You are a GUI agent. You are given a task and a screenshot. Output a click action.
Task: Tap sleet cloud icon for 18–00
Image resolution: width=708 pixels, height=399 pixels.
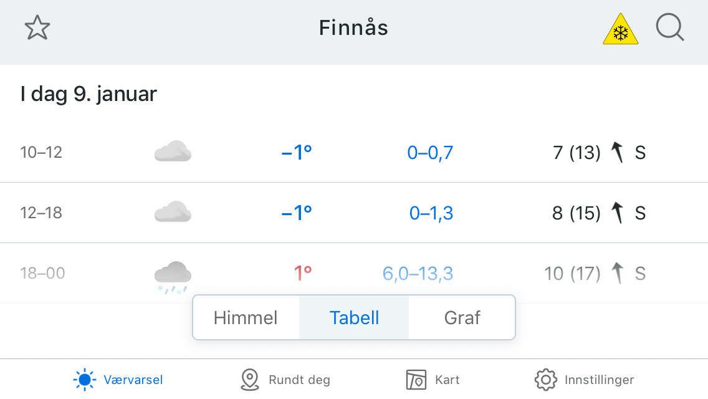click(x=173, y=276)
